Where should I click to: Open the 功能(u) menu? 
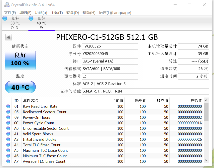point(41,13)
